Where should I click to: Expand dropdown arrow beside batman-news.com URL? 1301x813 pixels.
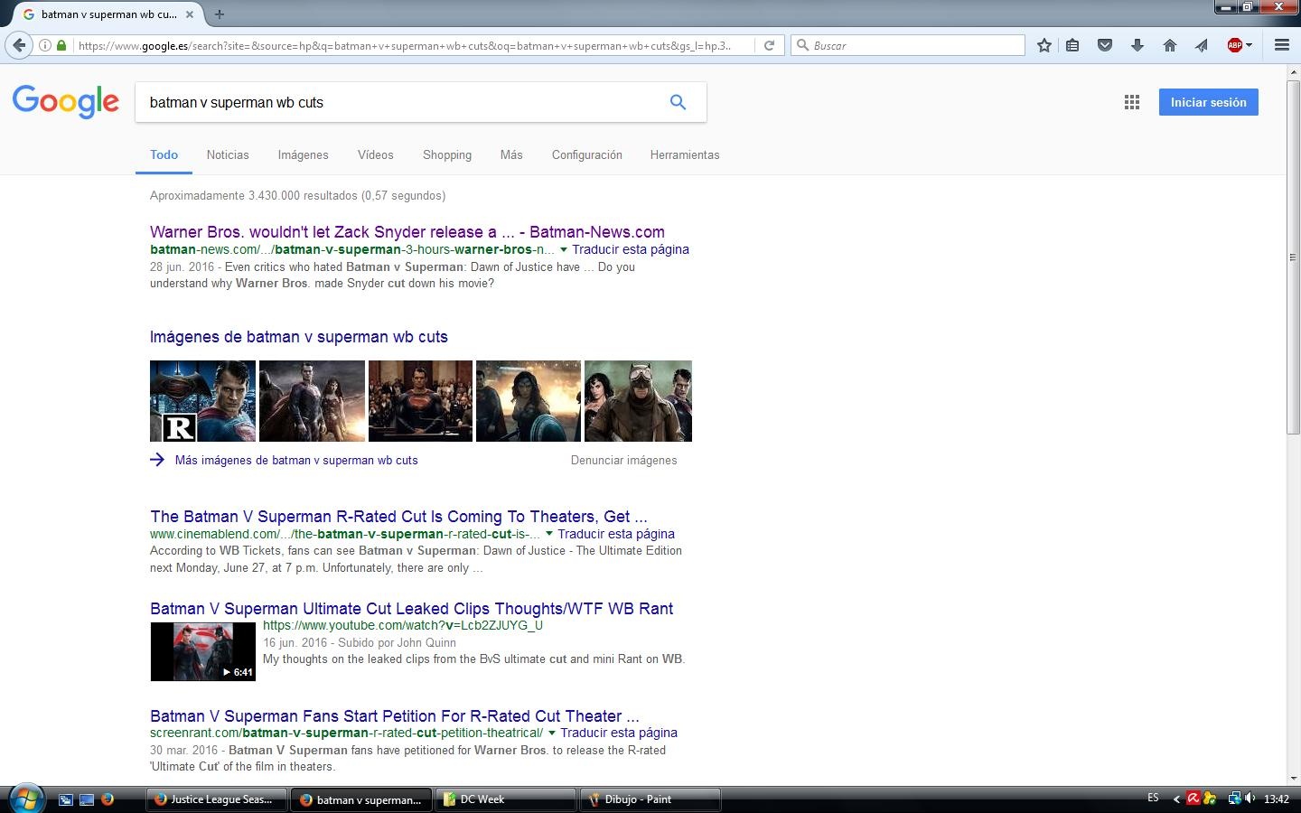564,249
